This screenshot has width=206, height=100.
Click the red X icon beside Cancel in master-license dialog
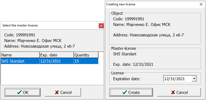[57, 93]
